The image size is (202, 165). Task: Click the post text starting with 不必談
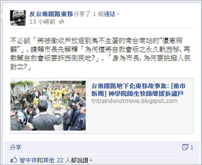tap(100, 54)
